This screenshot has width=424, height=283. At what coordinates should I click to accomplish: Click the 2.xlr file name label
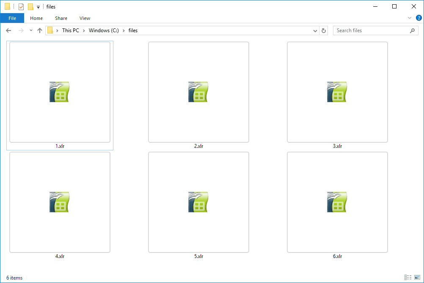(198, 146)
